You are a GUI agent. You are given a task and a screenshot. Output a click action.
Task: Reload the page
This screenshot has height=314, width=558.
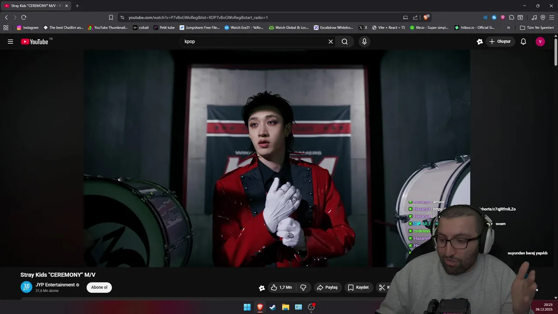tap(24, 17)
